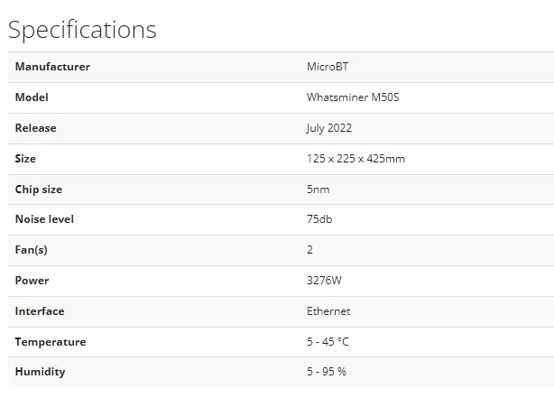Select the Chip size label
554x407 pixels.
pyautogui.click(x=39, y=190)
